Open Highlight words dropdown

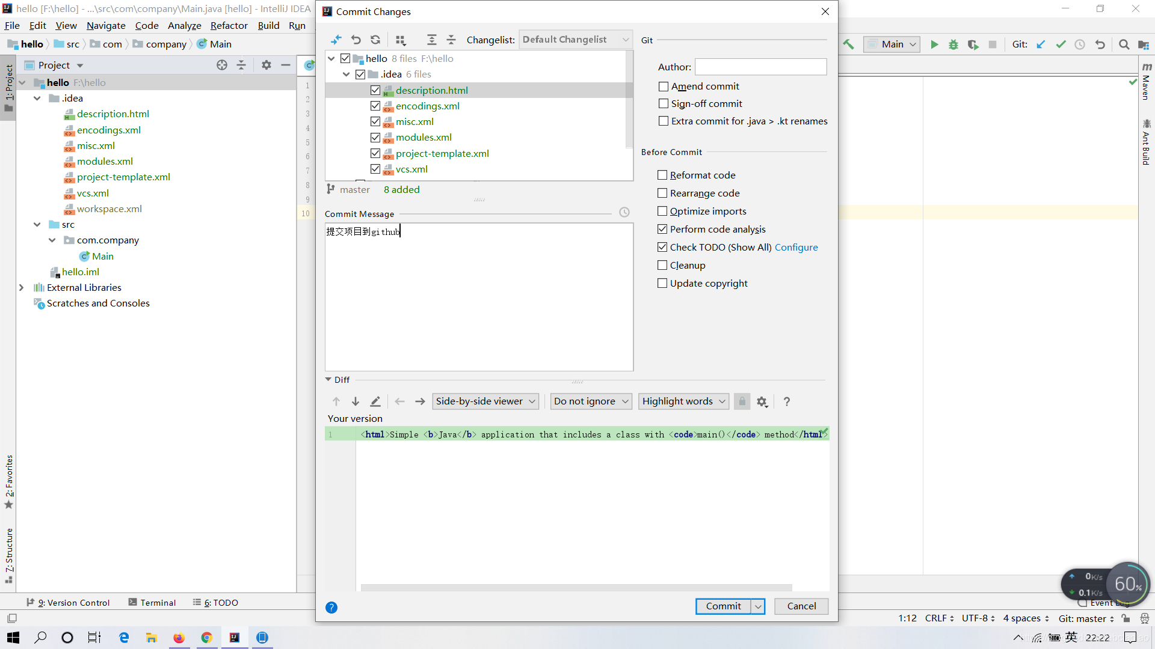[x=684, y=401]
